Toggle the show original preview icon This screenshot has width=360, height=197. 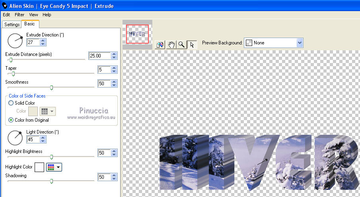click(x=160, y=45)
